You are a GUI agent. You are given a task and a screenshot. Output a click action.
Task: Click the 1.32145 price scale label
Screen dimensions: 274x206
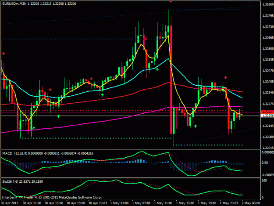[268, 126]
